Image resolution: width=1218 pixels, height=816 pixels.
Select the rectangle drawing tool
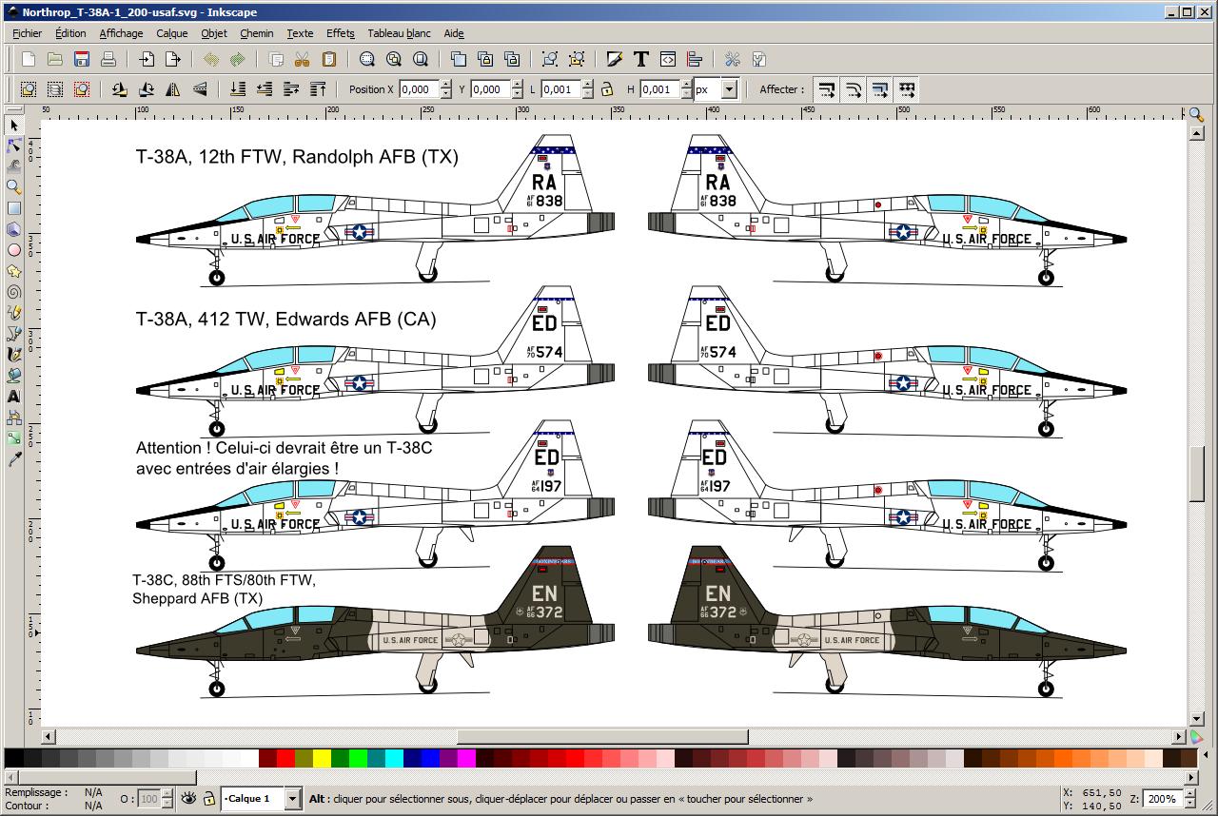pyautogui.click(x=14, y=208)
